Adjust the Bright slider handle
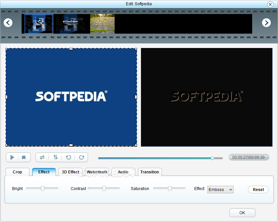The height and width of the screenshot is (222, 278). [43, 189]
